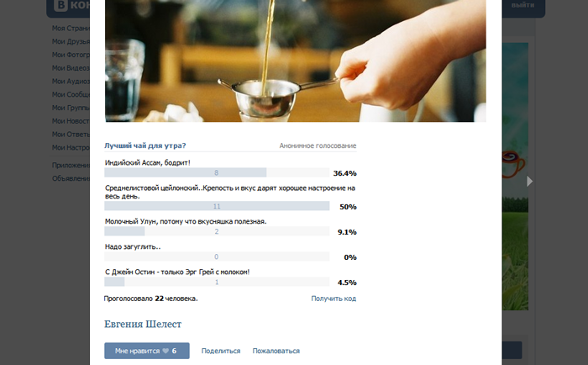Select the 'Индийский Ассам' poll result bar
The image size is (588, 365).
click(x=216, y=172)
